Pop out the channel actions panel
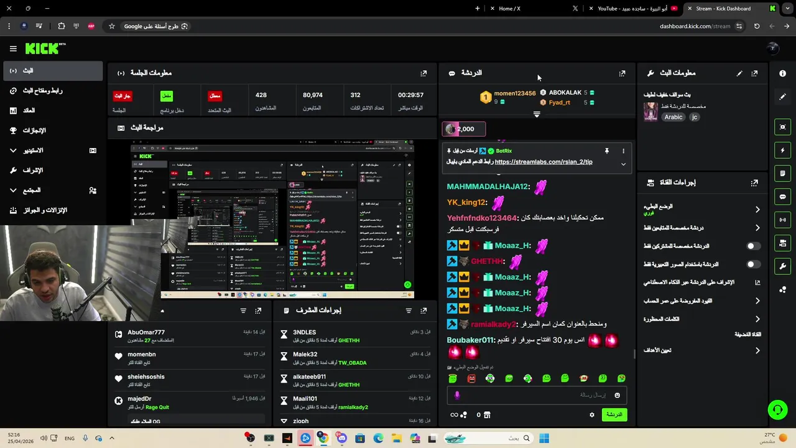796x448 pixels. (754, 183)
